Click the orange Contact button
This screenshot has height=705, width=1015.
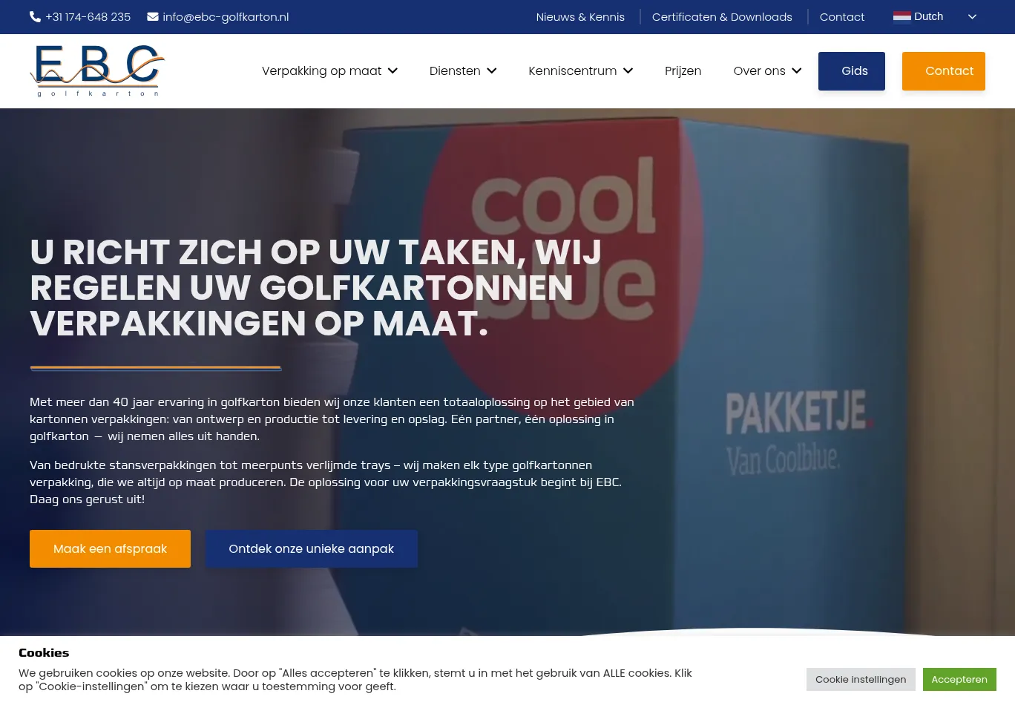pyautogui.click(x=944, y=71)
